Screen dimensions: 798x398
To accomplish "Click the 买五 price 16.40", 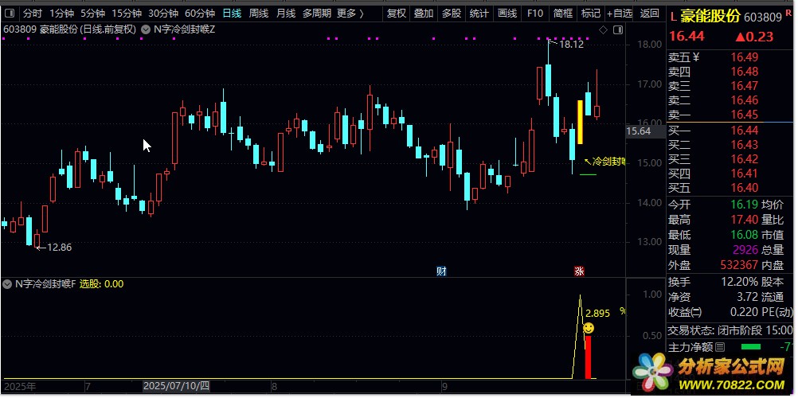I will point(745,188).
